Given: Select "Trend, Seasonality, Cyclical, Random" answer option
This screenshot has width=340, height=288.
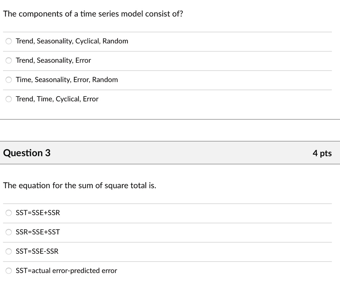Looking at the screenshot, I should click(72, 41).
